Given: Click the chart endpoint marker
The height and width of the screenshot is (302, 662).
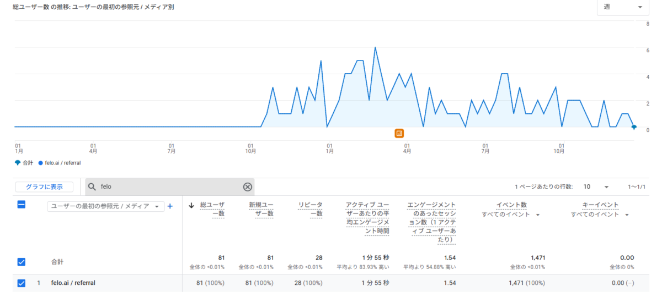Looking at the screenshot, I should 634,127.
